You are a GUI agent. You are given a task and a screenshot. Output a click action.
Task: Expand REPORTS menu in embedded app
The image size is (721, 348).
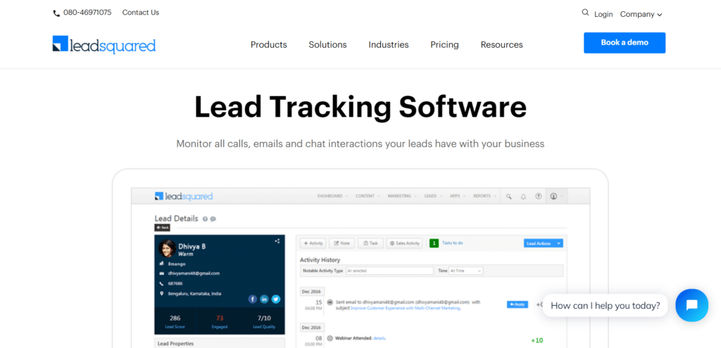[484, 196]
